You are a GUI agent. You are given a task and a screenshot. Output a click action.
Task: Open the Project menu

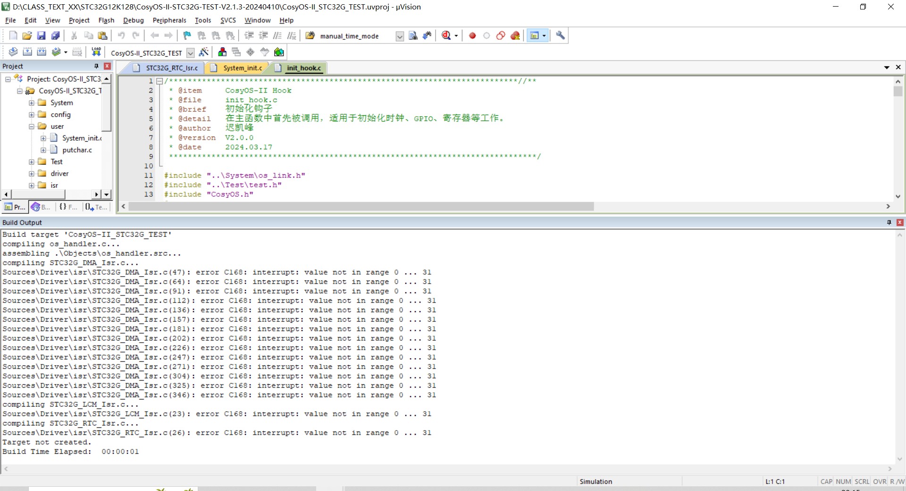79,20
